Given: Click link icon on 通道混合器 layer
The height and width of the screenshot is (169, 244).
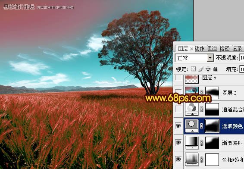Looking at the screenshot, I should 201,109.
